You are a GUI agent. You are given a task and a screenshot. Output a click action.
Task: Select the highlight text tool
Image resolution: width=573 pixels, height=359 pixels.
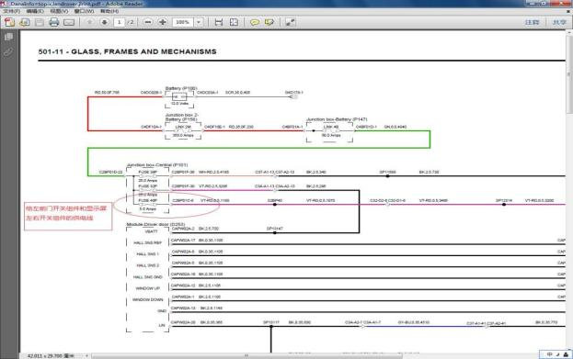269,22
